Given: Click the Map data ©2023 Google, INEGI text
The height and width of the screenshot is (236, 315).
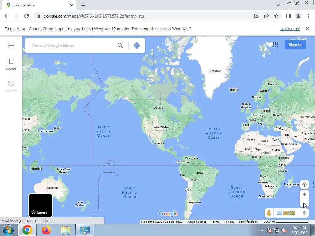Looking at the screenshot, I should click(162, 222).
